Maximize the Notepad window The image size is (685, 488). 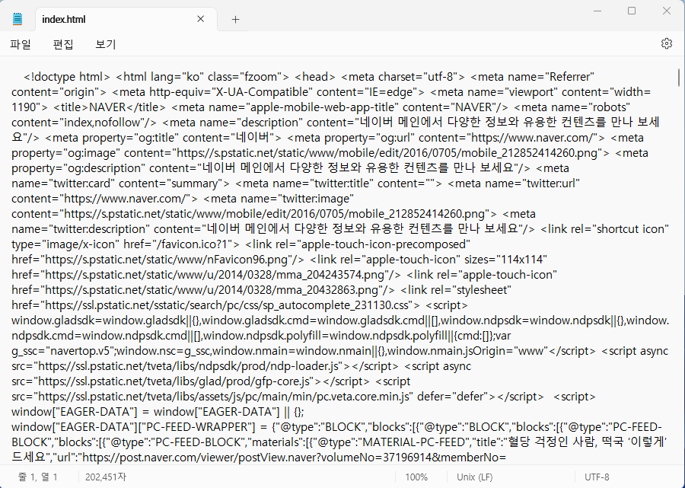[632, 11]
